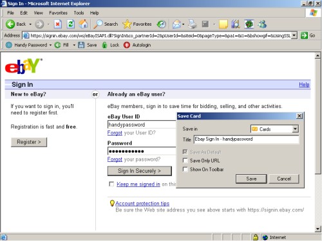Click Forgot your password link

point(115,159)
